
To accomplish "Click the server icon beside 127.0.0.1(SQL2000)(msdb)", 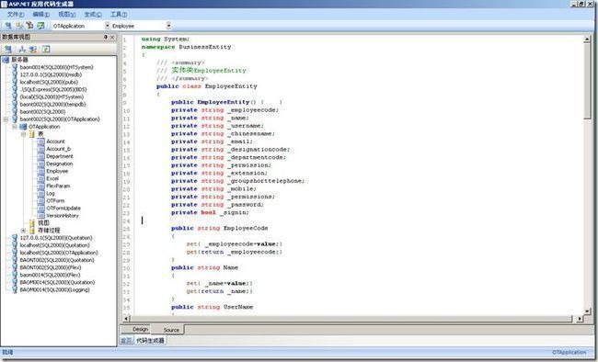I will coord(15,74).
